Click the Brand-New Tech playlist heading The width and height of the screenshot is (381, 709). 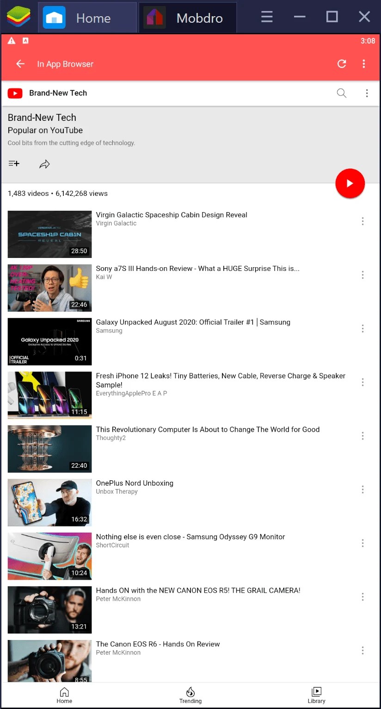tap(42, 118)
